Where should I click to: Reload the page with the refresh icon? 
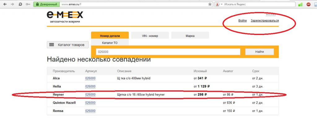20,4
